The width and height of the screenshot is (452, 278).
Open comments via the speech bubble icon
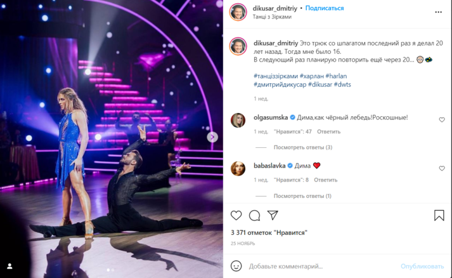255,215
